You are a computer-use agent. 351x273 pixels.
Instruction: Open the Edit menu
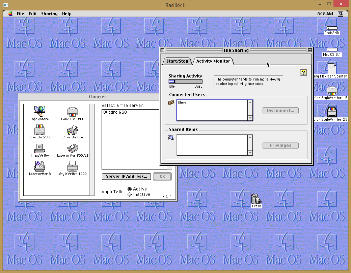click(33, 14)
